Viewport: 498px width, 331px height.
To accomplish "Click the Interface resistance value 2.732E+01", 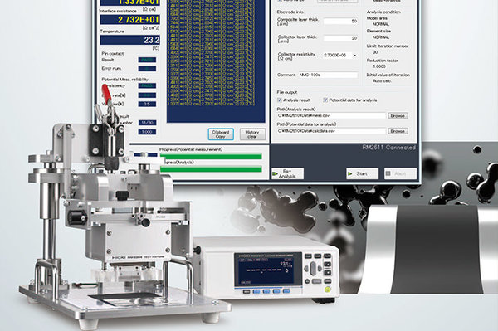I will coord(130,20).
